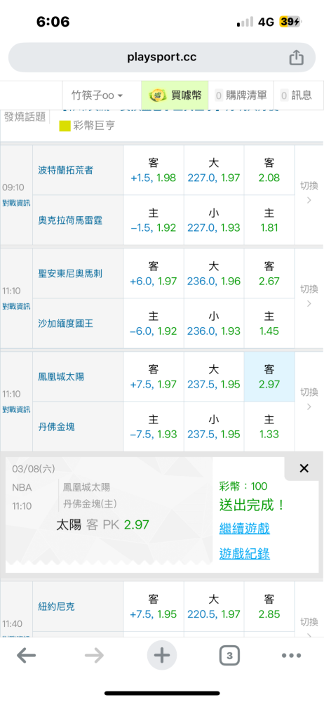Open the 竹筷子oo account dropdown
The width and height of the screenshot is (324, 702).
pos(97,95)
